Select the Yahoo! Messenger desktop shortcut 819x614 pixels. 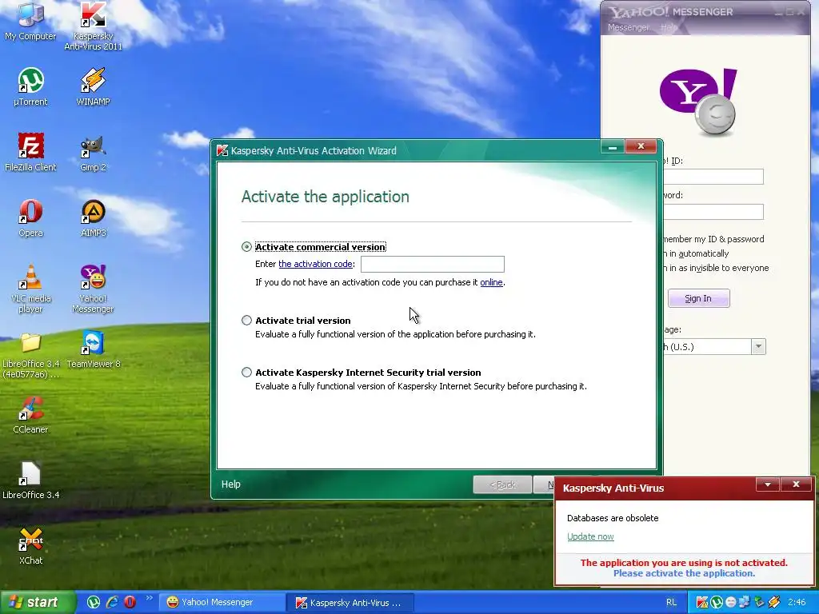tap(93, 288)
